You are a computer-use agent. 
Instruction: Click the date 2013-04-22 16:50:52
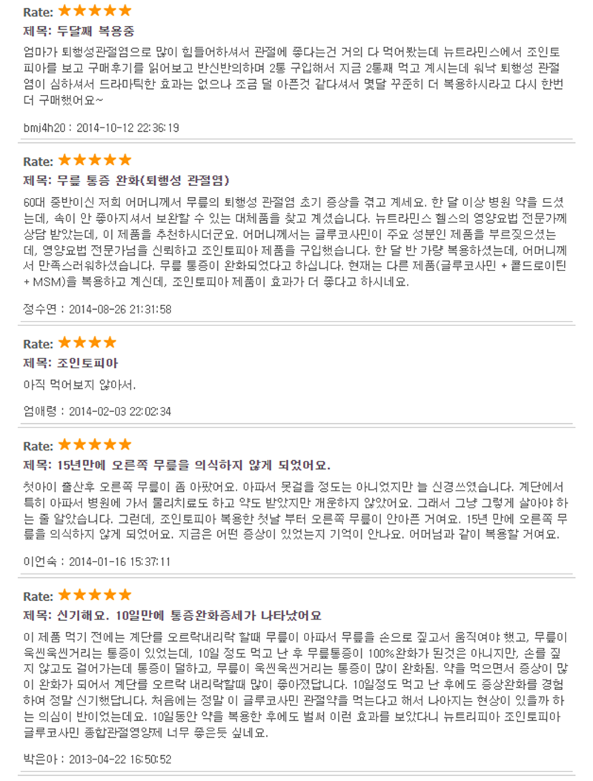[x=120, y=760]
